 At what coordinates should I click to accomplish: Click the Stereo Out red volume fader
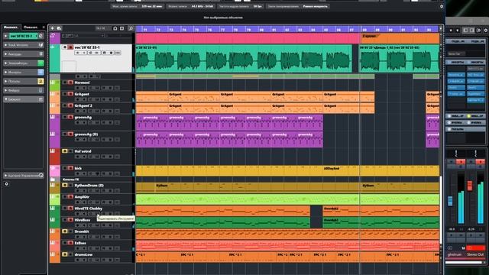point(470,185)
